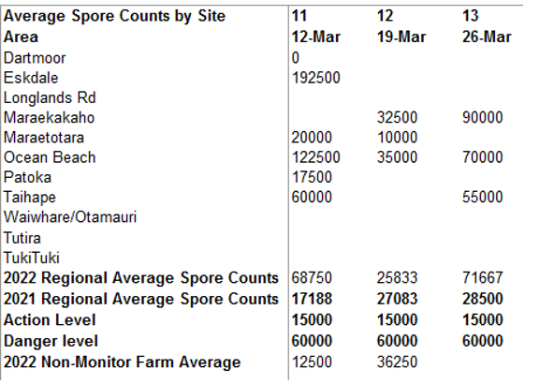Select the Longlands Rd row label
554x384 pixels.
pos(50,98)
